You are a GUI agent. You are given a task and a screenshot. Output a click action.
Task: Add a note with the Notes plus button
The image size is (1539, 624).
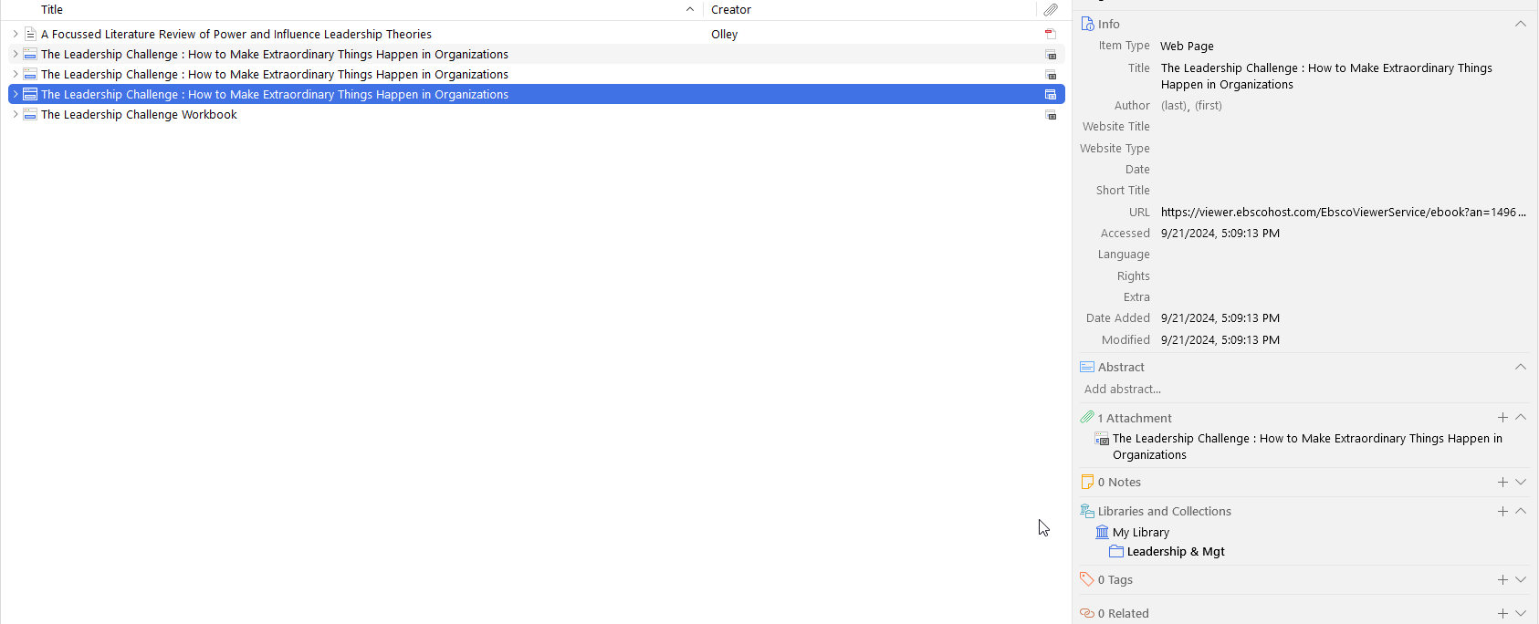pyautogui.click(x=1502, y=482)
